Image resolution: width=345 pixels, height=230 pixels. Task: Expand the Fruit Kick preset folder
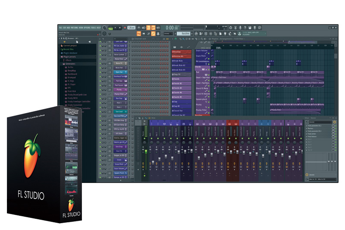(x=72, y=91)
